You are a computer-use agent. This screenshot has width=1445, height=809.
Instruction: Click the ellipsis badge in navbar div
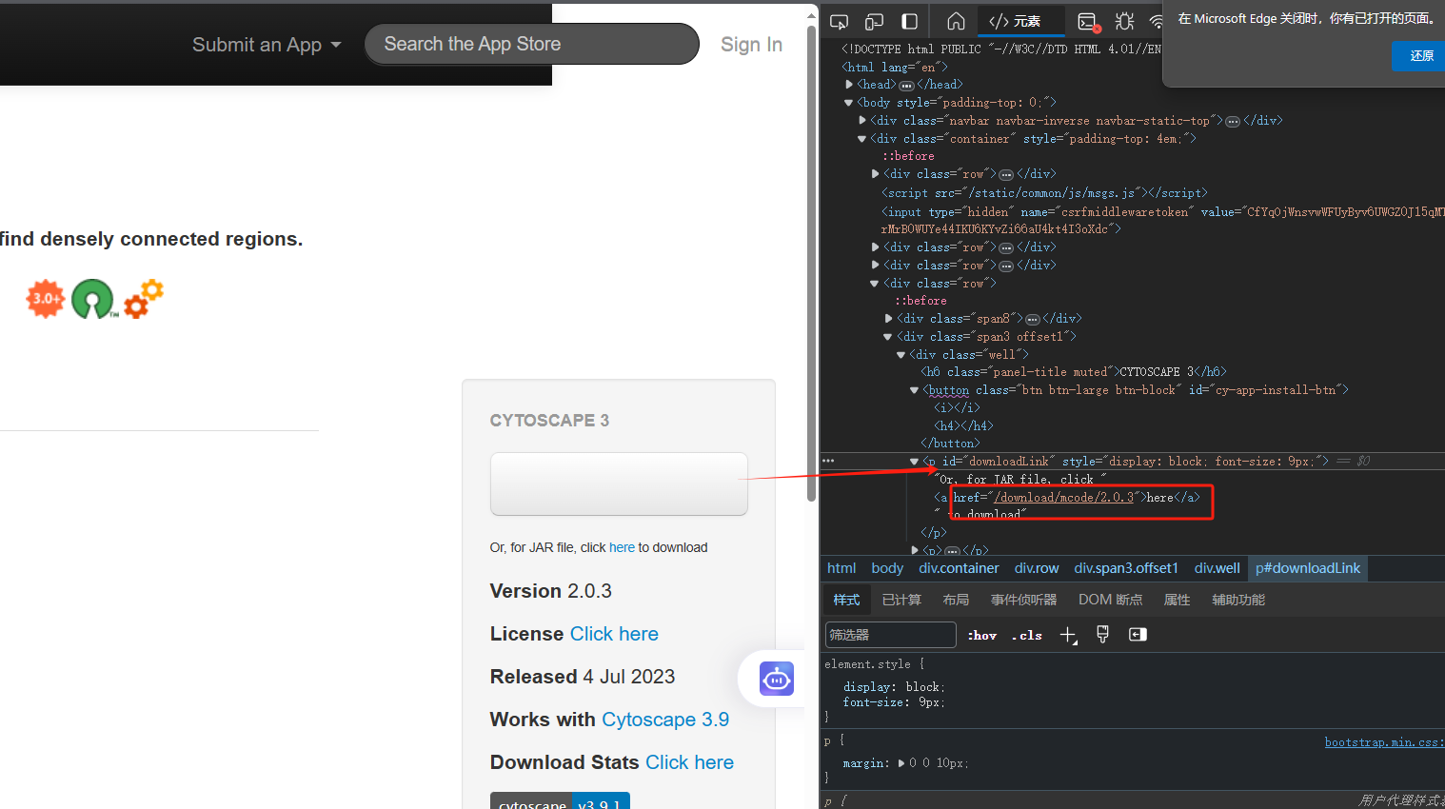(x=1233, y=121)
